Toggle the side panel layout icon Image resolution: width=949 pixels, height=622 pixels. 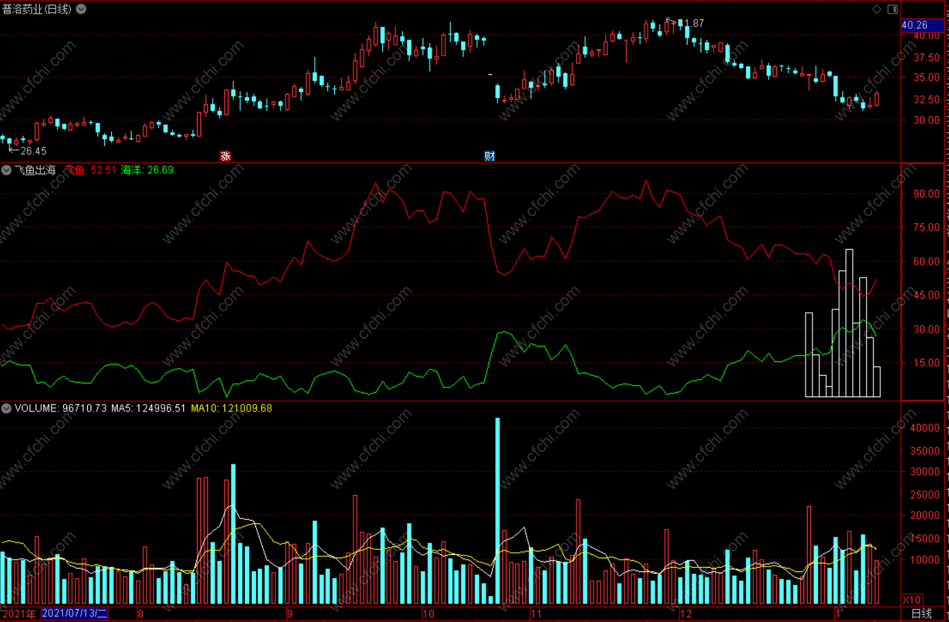tap(893, 9)
